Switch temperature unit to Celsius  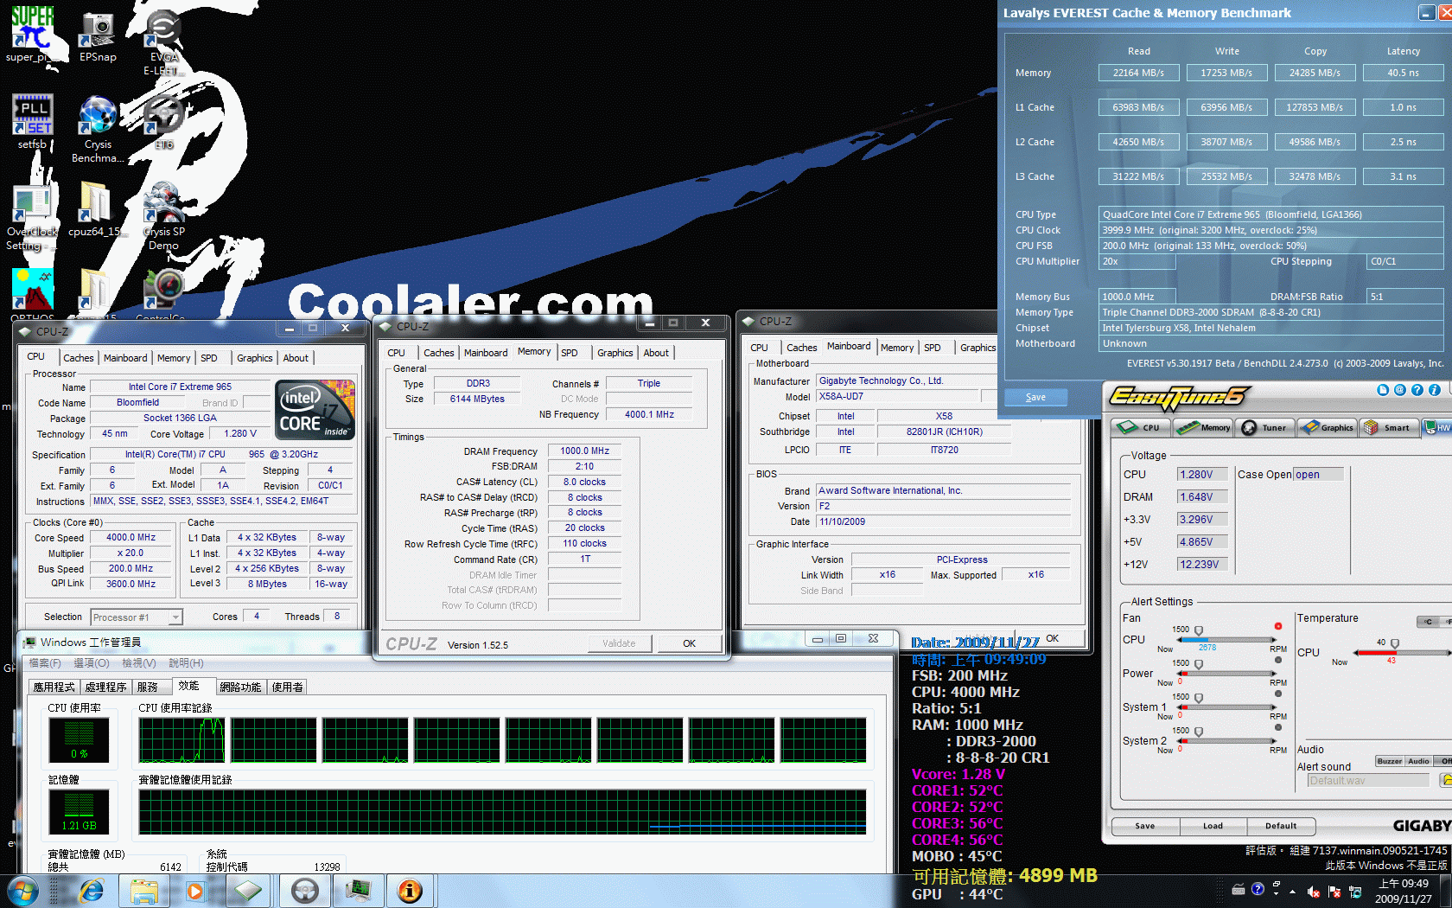tap(1428, 622)
